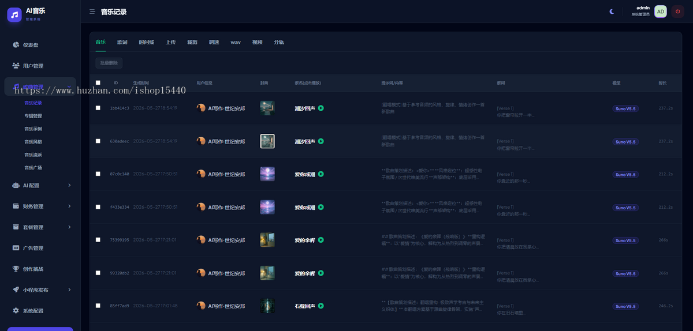The height and width of the screenshot is (331, 693).
Task: Open 音乐流派 in the sidebar submenu
Action: (x=33, y=155)
